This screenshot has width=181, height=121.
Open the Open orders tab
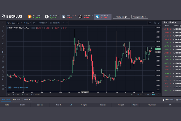6,100
